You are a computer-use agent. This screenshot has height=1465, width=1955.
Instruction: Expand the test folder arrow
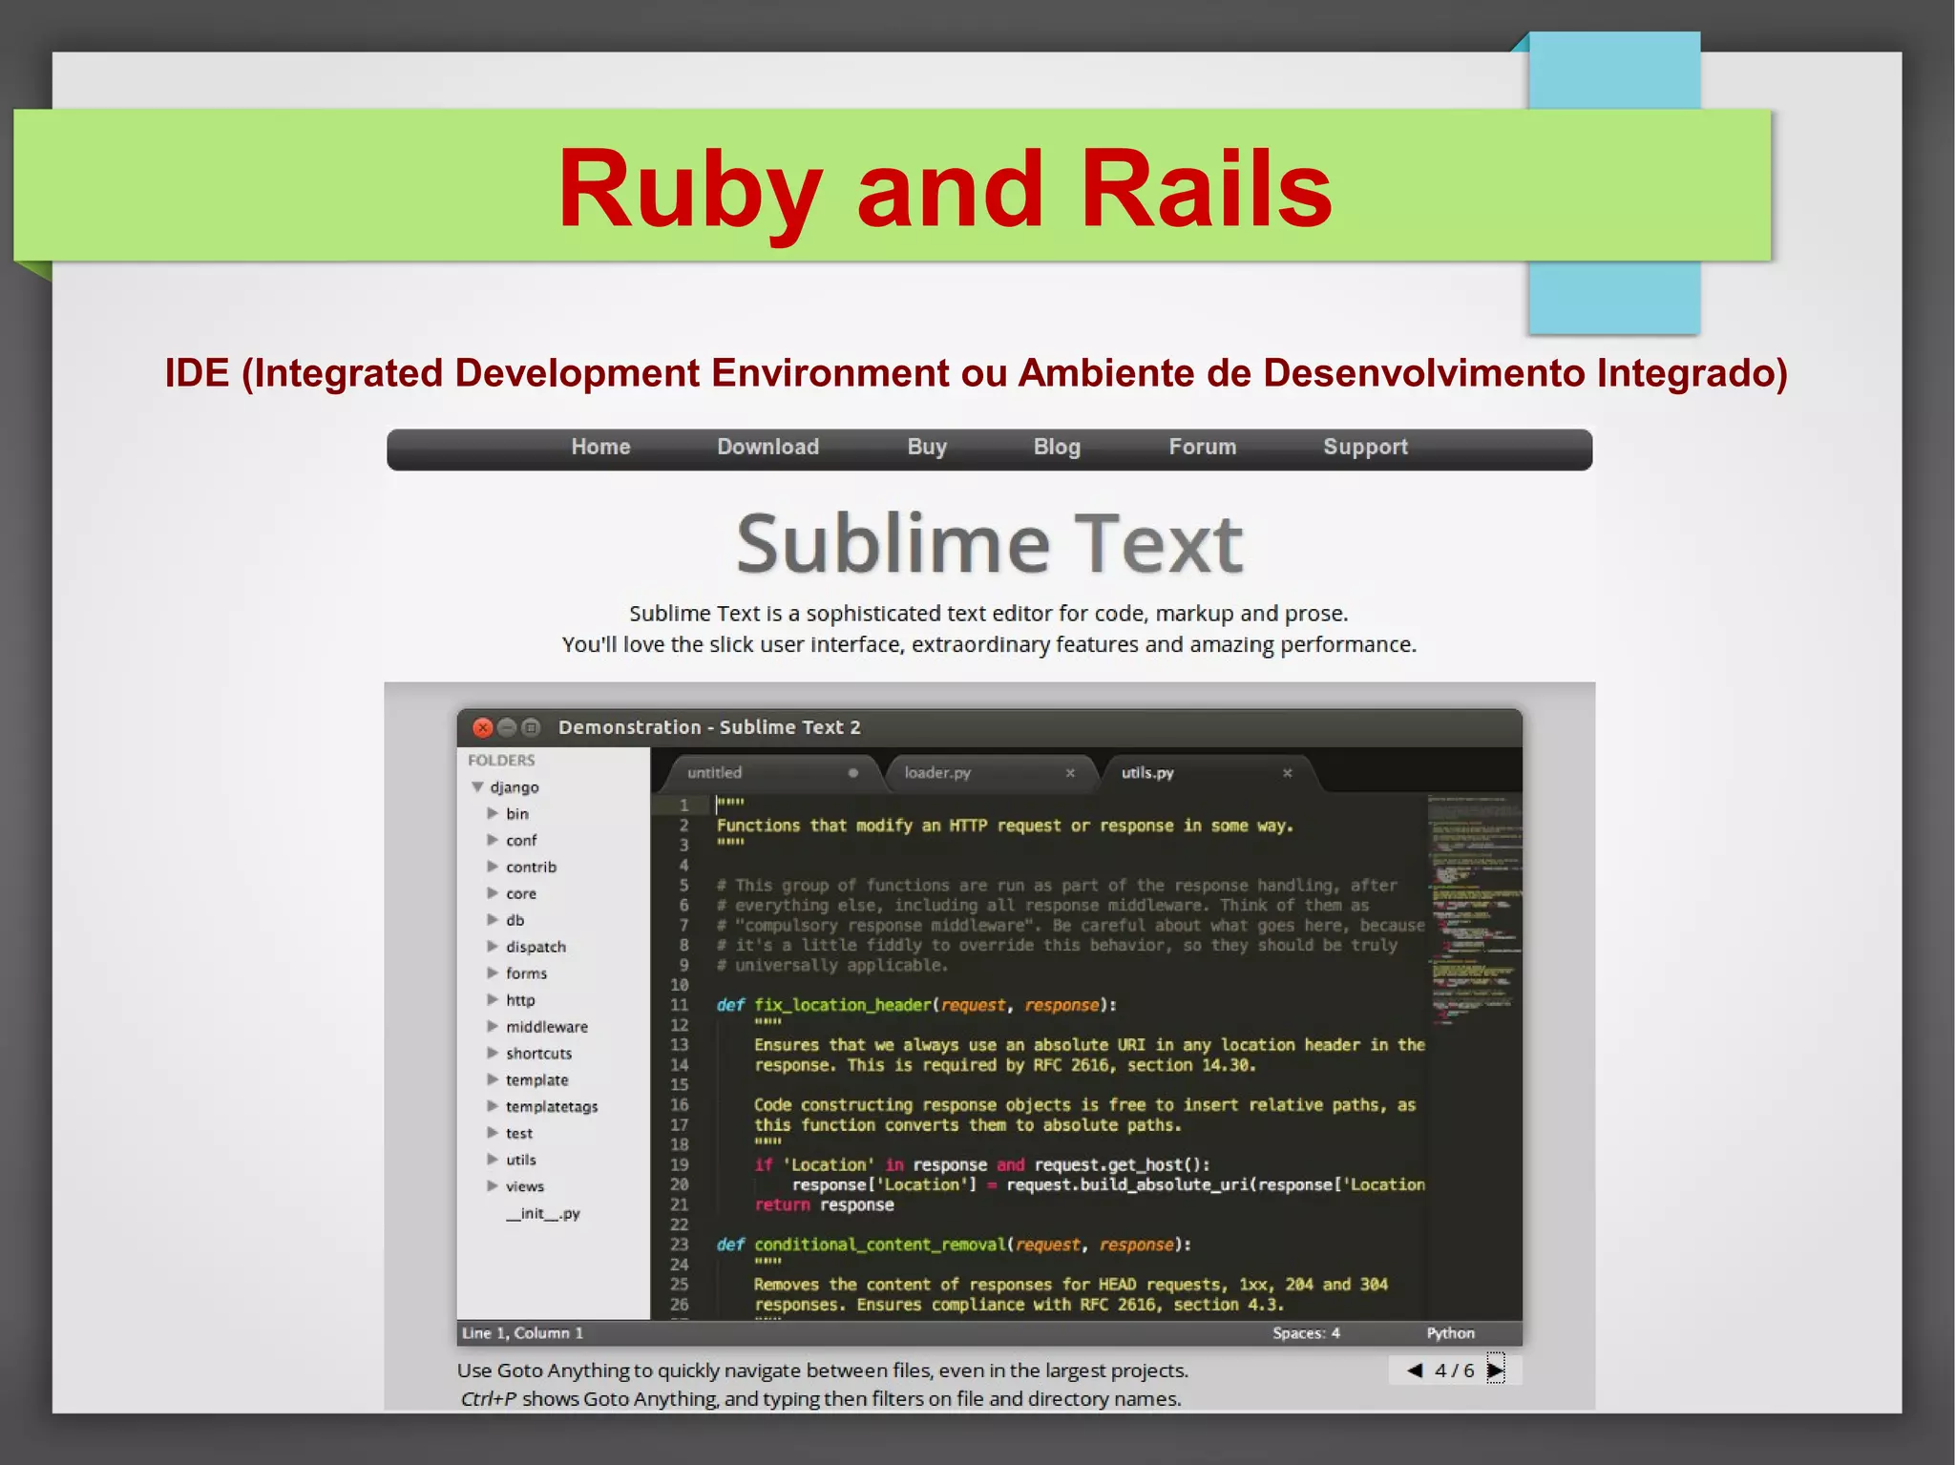pyautogui.click(x=493, y=1133)
